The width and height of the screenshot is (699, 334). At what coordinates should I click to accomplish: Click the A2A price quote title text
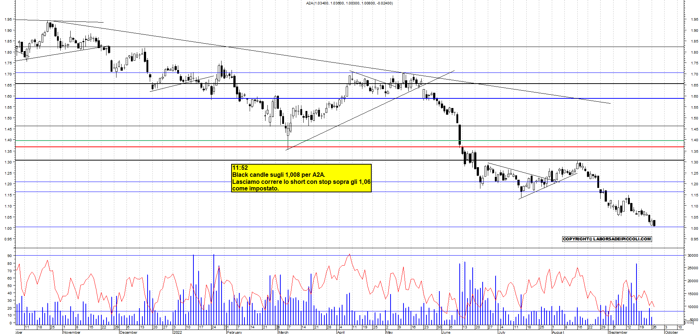[x=349, y=3]
